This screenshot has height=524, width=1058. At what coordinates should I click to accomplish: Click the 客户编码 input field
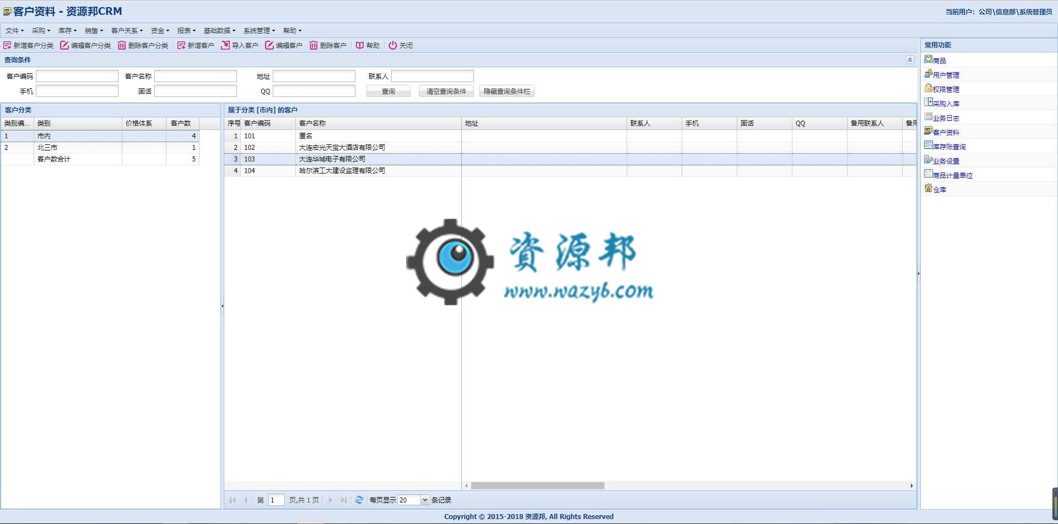pyautogui.click(x=77, y=76)
